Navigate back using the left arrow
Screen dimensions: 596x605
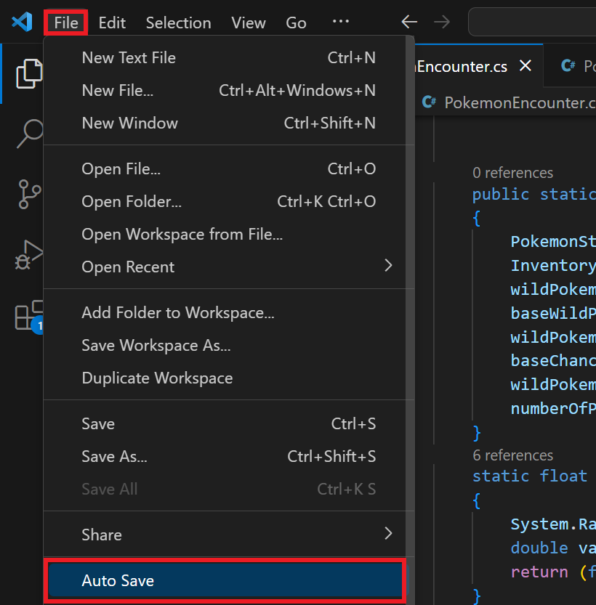[408, 22]
